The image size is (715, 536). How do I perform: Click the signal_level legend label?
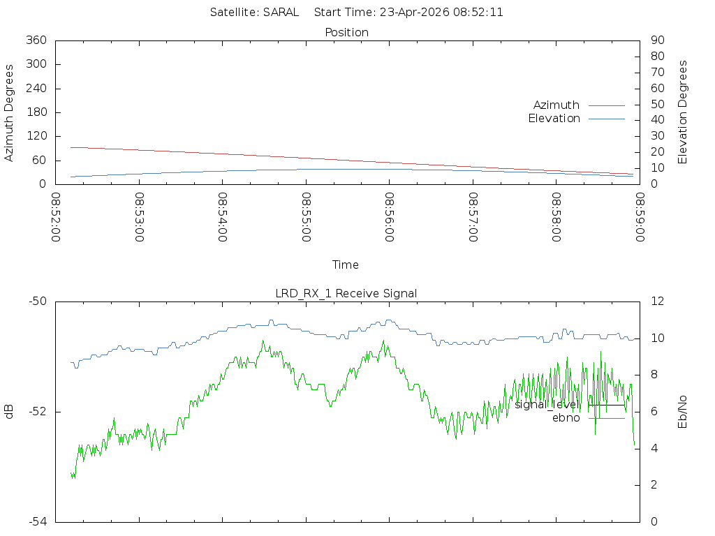coord(545,405)
